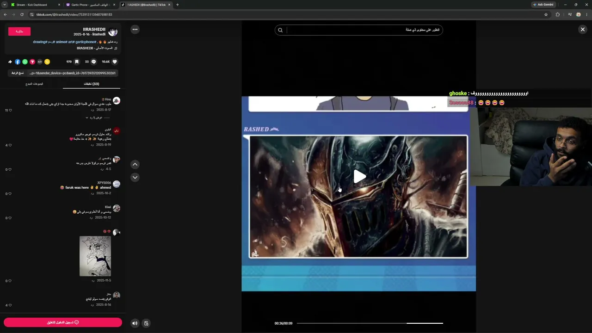Go back in the browser

pyautogui.click(x=5, y=14)
